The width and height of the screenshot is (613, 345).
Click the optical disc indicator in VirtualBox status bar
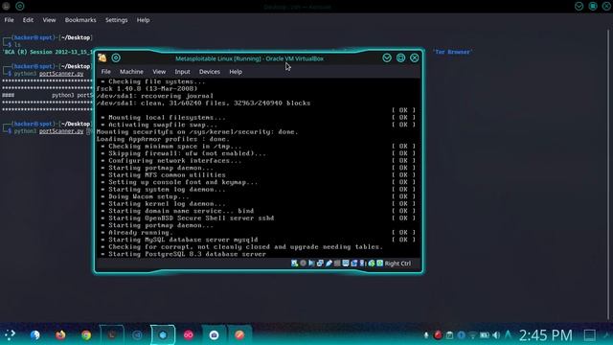pos(303,264)
